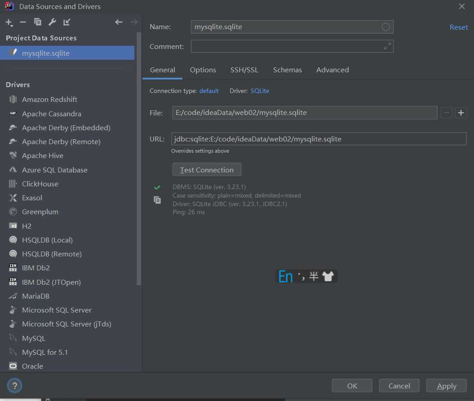Click the En input language indicator
This screenshot has height=401, width=474.
point(285,276)
